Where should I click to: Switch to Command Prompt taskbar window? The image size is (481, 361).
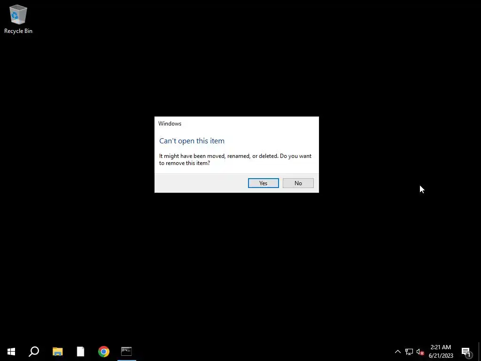tap(126, 351)
